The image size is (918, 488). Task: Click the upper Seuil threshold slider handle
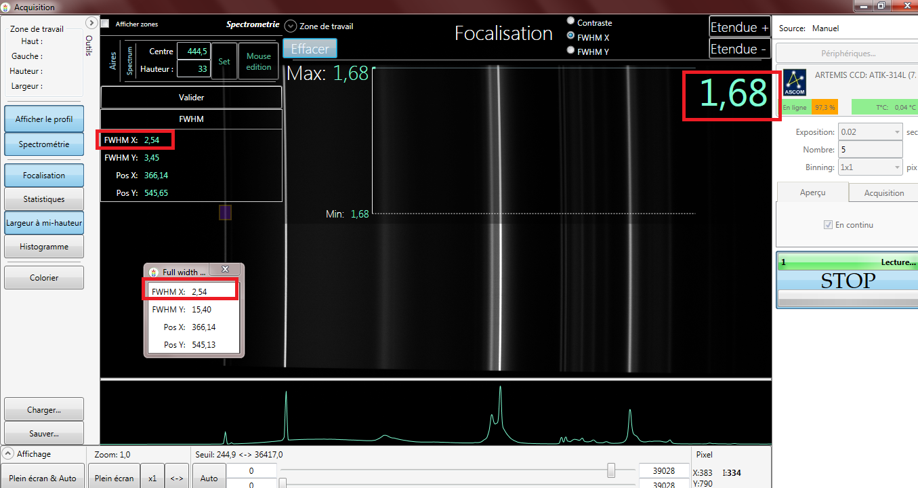pos(611,470)
